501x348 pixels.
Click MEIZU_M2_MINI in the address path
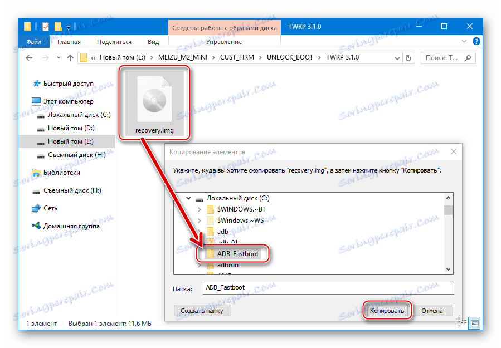pyautogui.click(x=182, y=57)
